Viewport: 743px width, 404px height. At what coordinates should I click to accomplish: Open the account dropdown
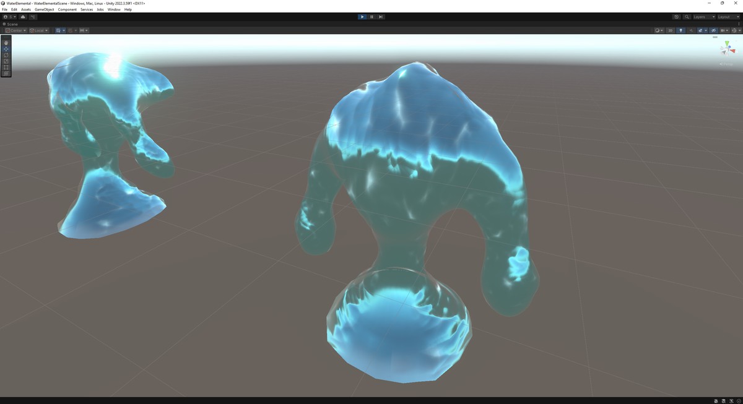9,17
